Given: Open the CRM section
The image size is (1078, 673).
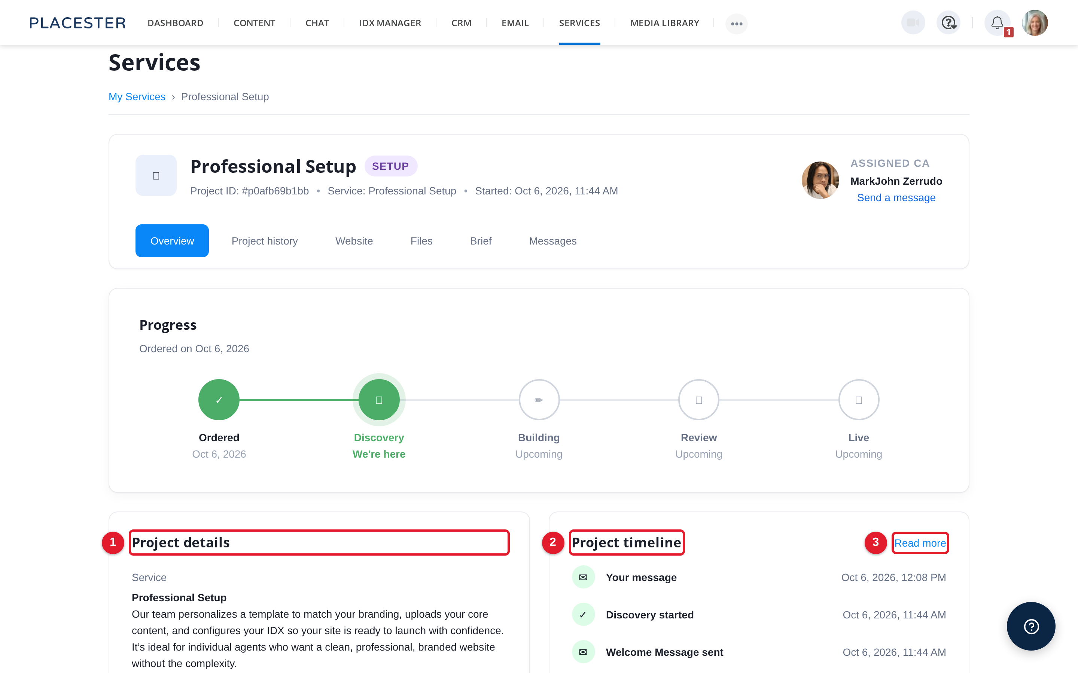Looking at the screenshot, I should 461,23.
